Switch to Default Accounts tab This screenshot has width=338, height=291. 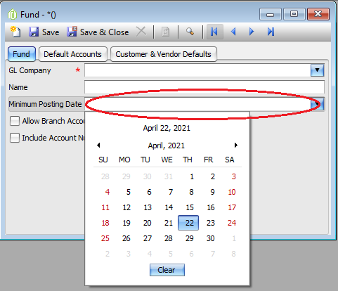click(x=73, y=54)
